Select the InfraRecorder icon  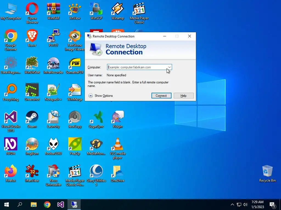click(x=53, y=65)
